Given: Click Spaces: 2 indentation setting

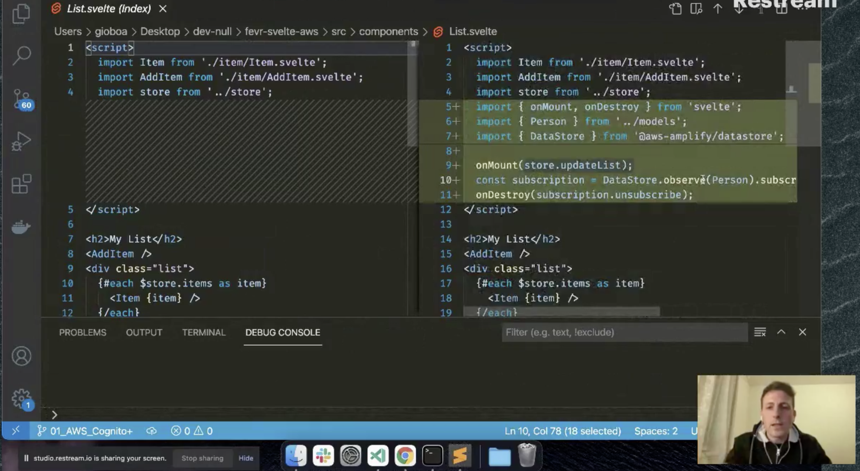Looking at the screenshot, I should [656, 431].
